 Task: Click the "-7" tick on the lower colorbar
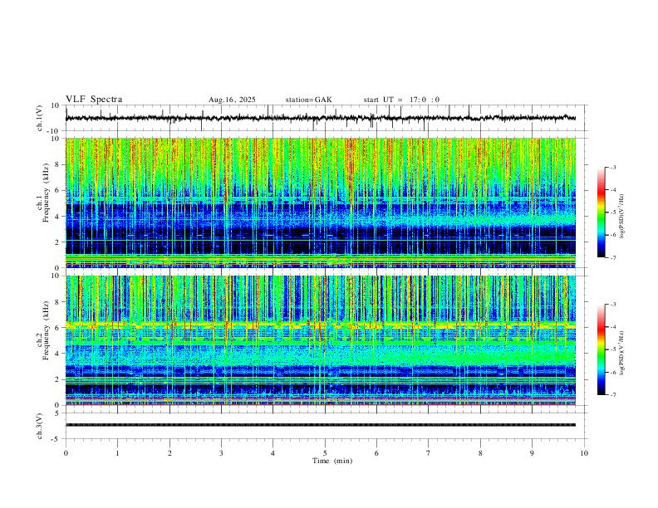(x=612, y=395)
